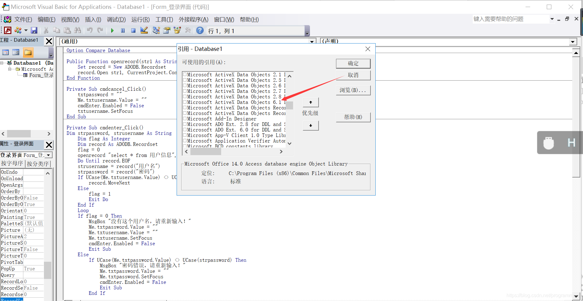Lower priority with the down arrow button
The width and height of the screenshot is (583, 301).
pyautogui.click(x=311, y=125)
